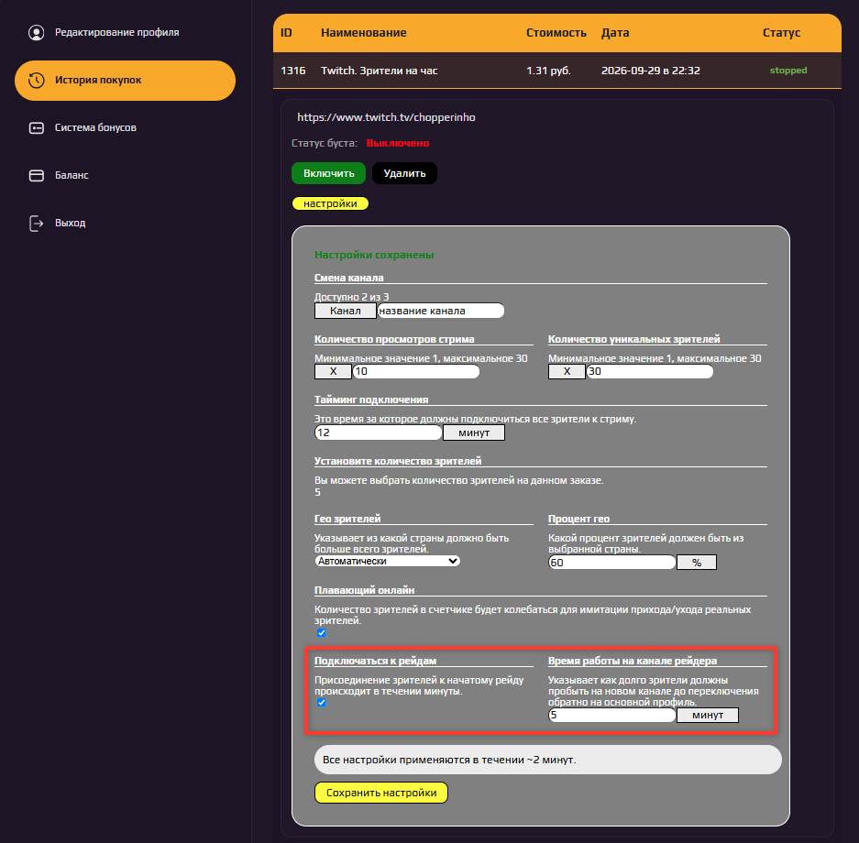Click the black Удалить button
Screen dimensions: 859x843
pos(404,173)
